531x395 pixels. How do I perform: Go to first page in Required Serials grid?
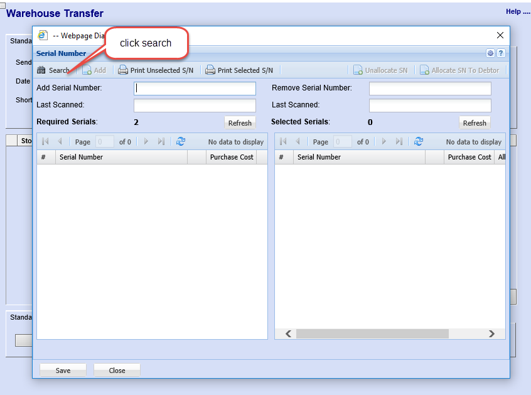[x=45, y=142]
